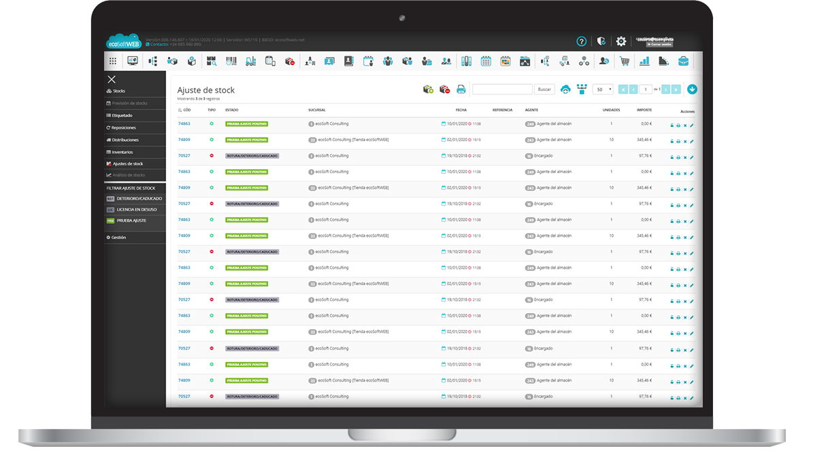Click the ID card toolbar icon
The width and height of the screenshot is (813, 457).
pos(329,61)
